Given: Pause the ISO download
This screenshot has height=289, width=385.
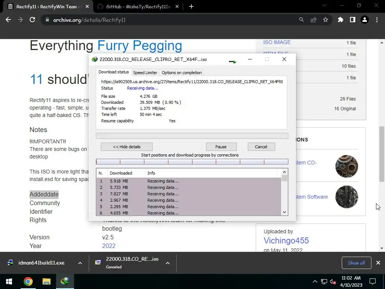Looking at the screenshot, I should click(221, 147).
